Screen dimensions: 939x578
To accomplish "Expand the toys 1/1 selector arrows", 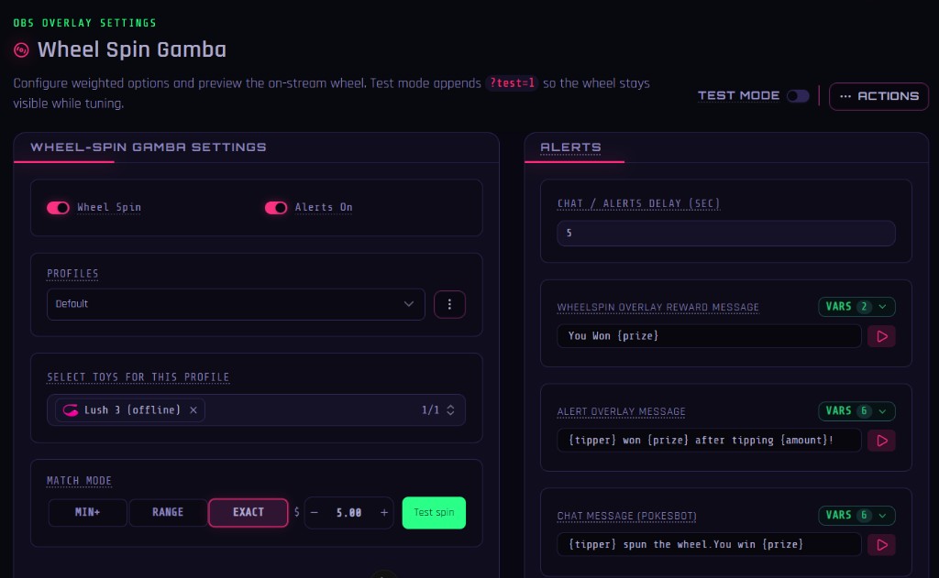I will coord(450,409).
